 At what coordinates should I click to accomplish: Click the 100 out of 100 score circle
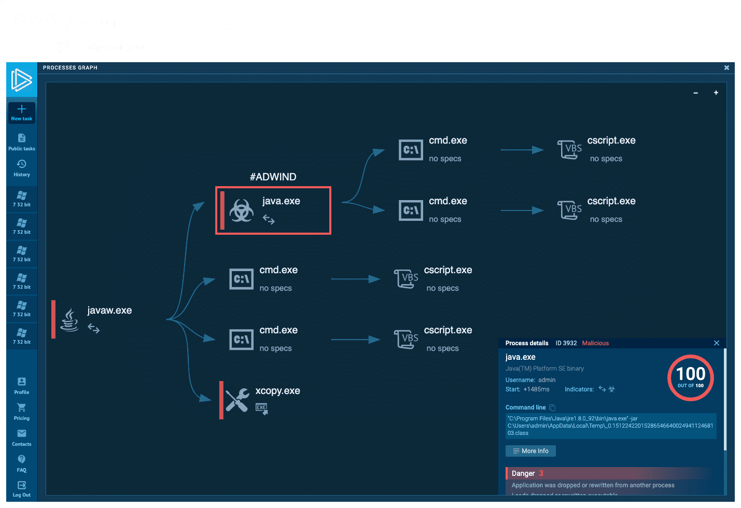(x=691, y=377)
